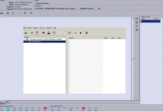Click the exit (running man) icon in the inner toolbar

point(87,33)
